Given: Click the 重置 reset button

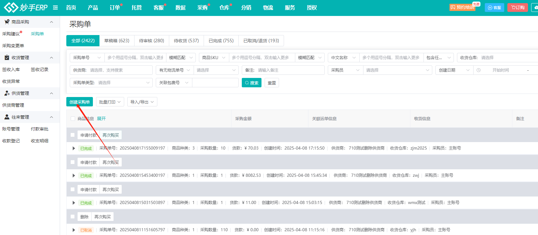Looking at the screenshot, I should click(272, 83).
